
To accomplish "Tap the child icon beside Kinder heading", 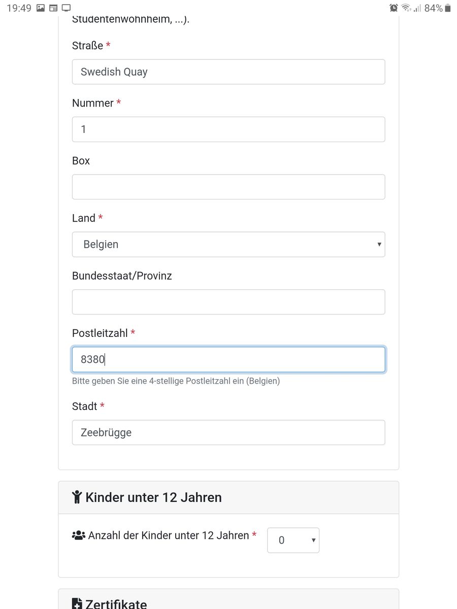I will [x=77, y=497].
